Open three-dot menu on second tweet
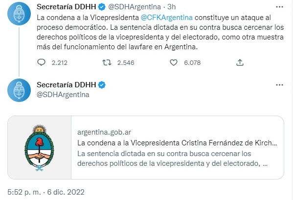294x200 pixels. (279, 85)
